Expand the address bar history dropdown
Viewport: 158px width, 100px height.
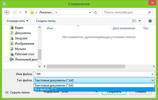pos(90,12)
